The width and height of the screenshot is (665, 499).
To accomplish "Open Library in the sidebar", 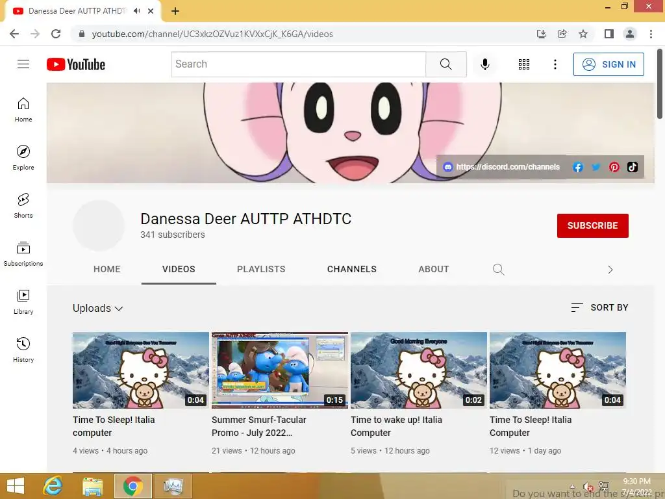I will click(23, 301).
